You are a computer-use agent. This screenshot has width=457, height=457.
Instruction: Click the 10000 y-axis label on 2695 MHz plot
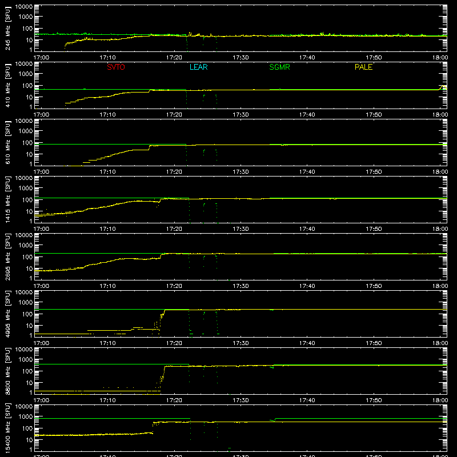point(24,235)
